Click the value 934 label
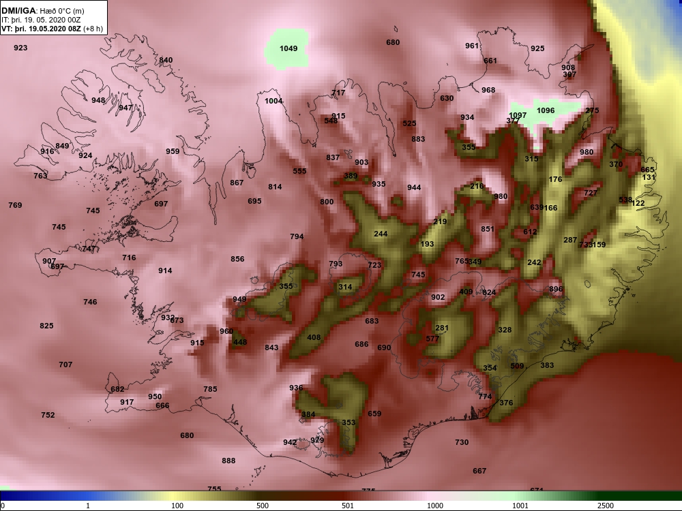The height and width of the screenshot is (511, 682). 467,117
